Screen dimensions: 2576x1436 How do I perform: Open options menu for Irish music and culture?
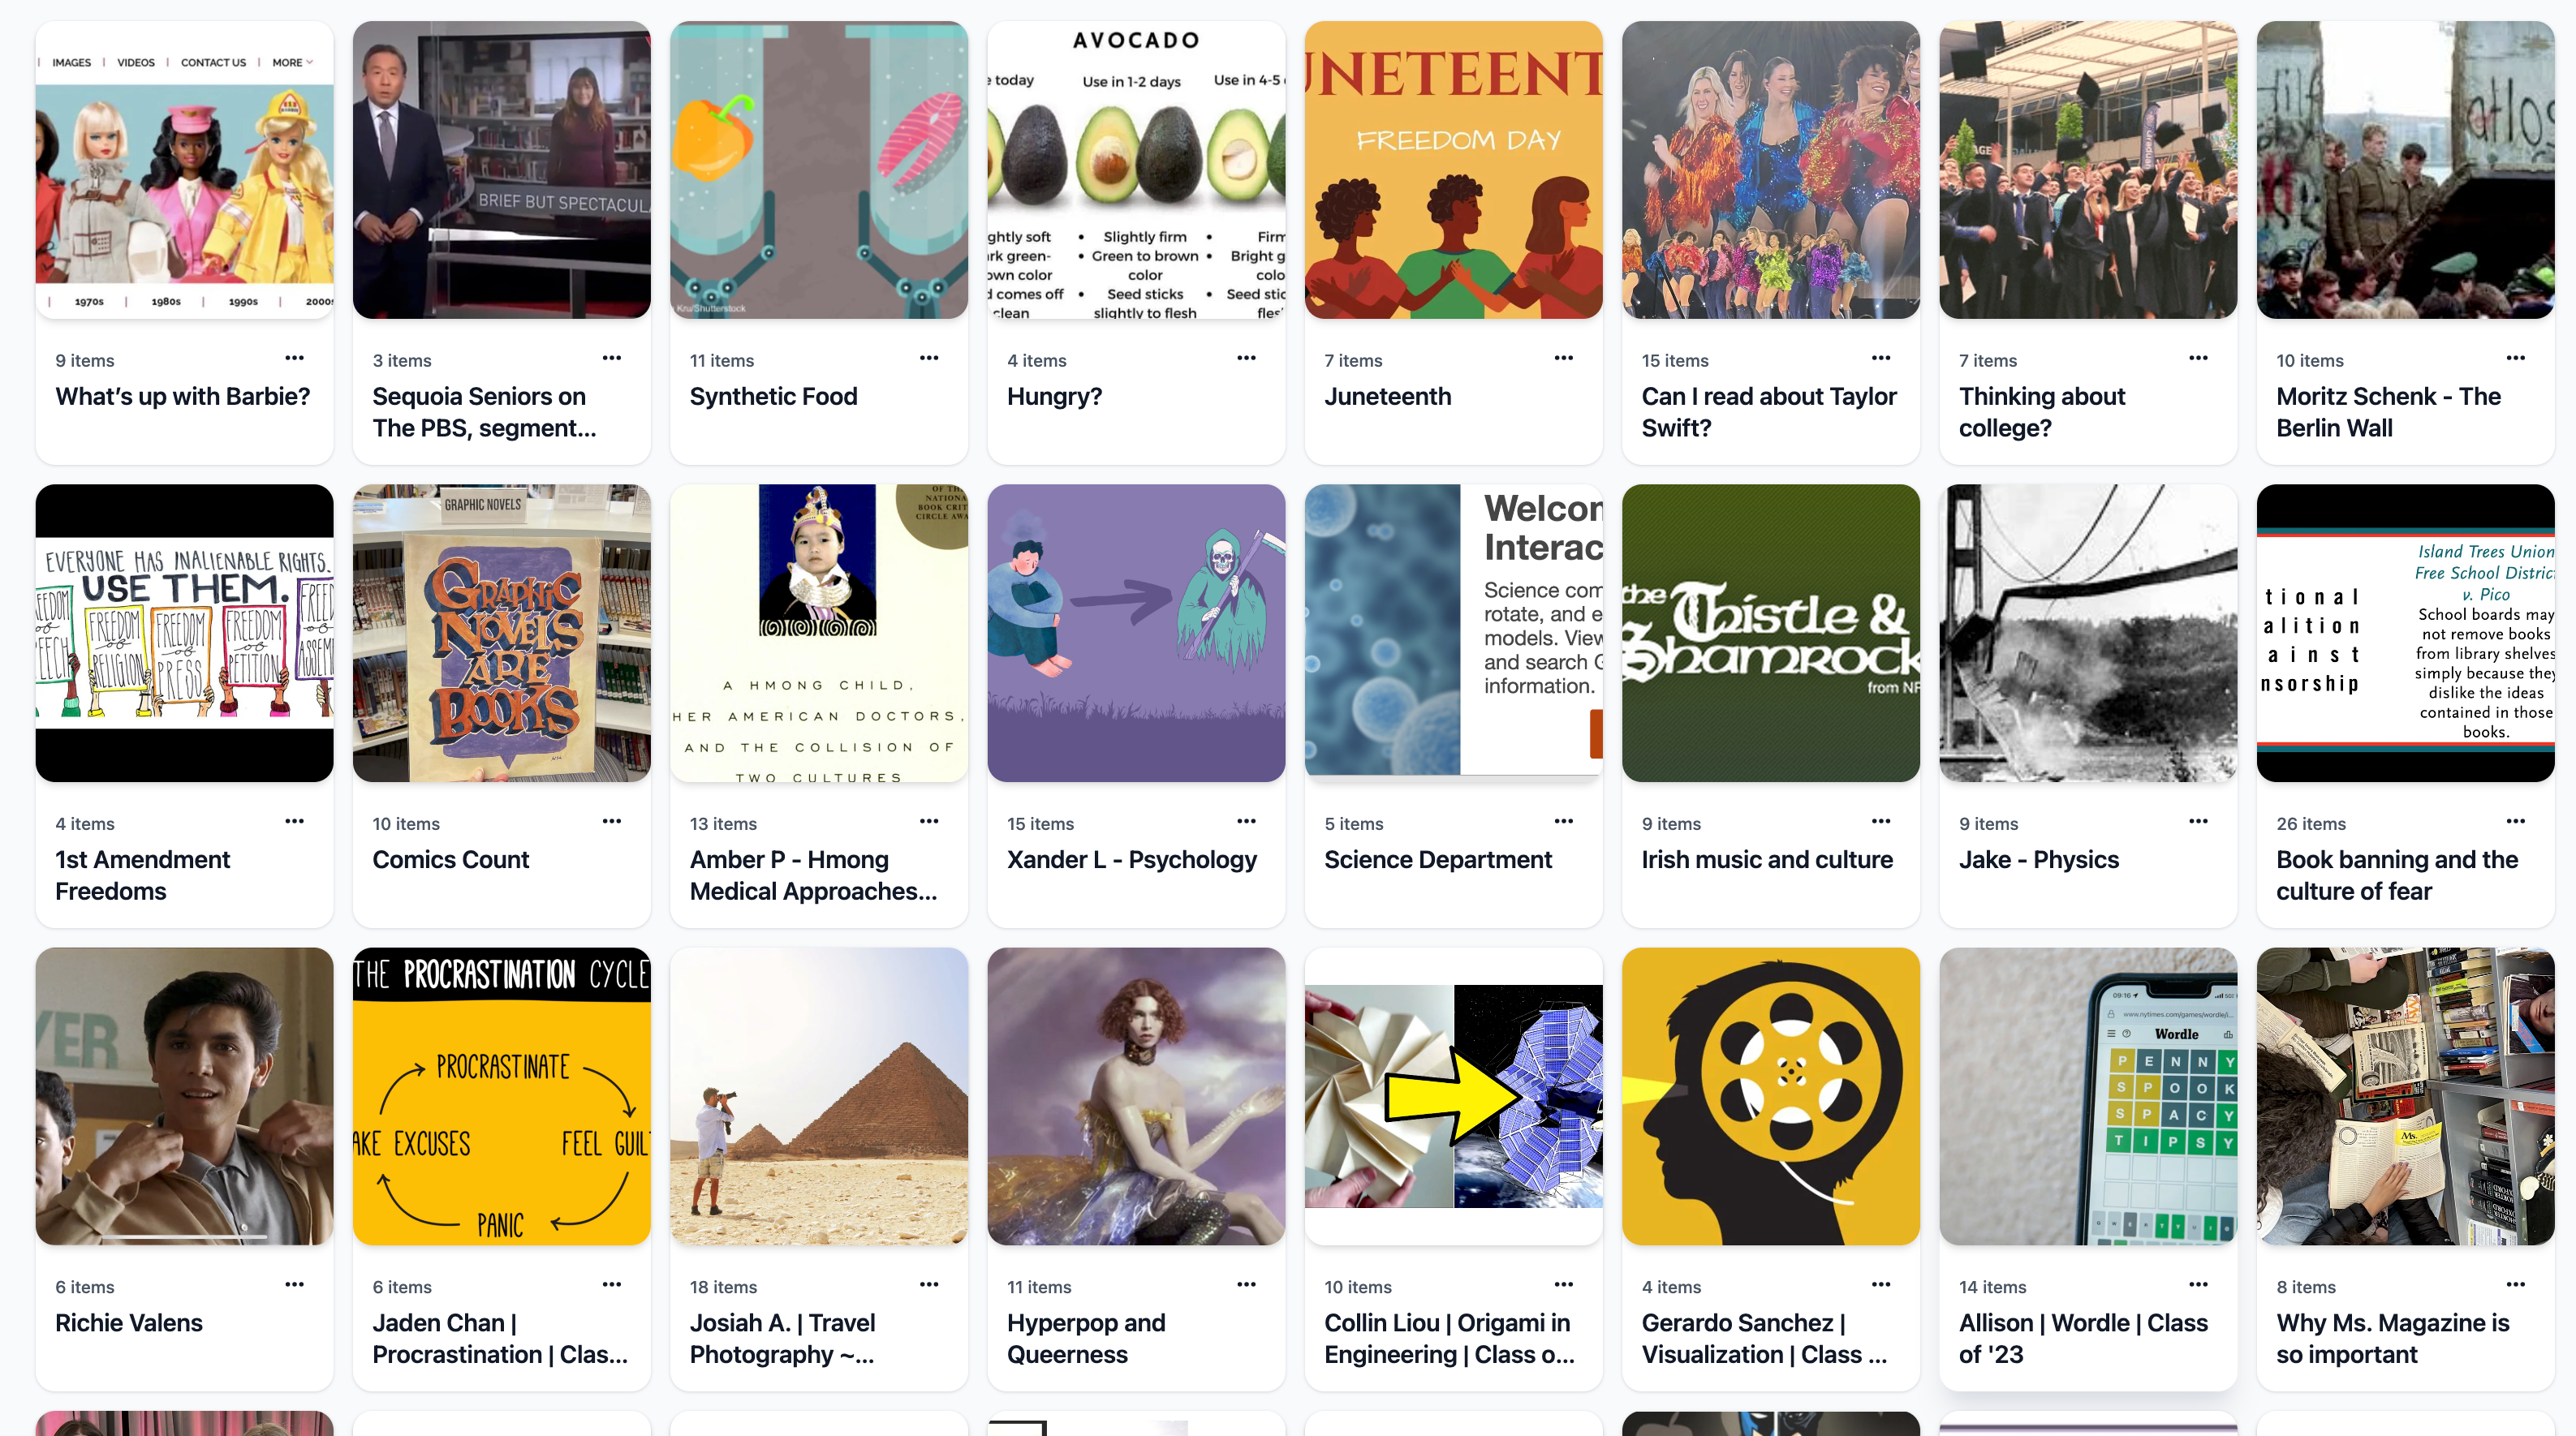coord(1881,821)
